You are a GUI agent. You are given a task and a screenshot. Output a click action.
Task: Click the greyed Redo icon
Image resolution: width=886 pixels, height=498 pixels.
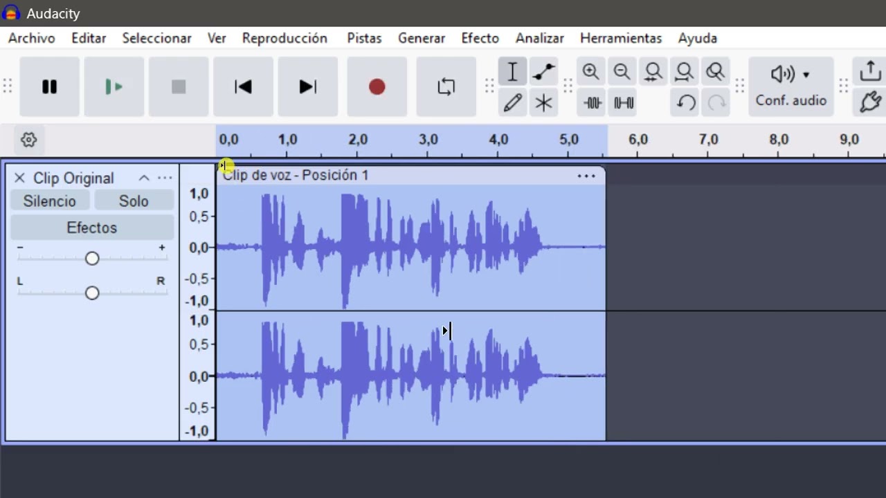[716, 103]
